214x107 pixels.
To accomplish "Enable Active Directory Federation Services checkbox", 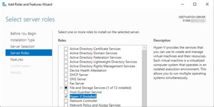I will click(x=66, y=57).
